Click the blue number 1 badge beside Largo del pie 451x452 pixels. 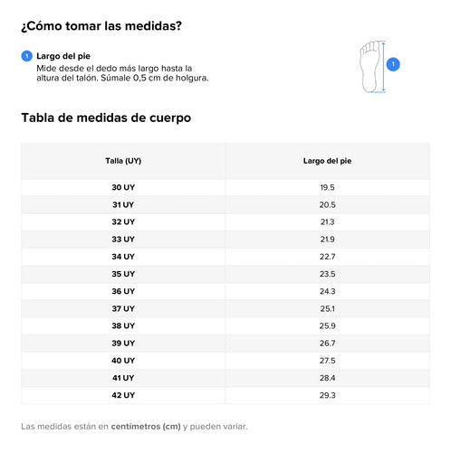coord(27,56)
